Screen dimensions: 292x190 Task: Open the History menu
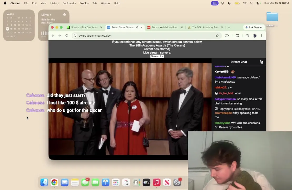[x=55, y=3]
